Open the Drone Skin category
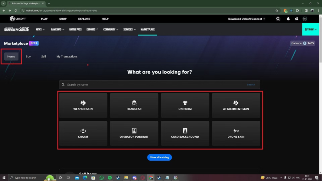This screenshot has height=181, width=322. point(236,133)
